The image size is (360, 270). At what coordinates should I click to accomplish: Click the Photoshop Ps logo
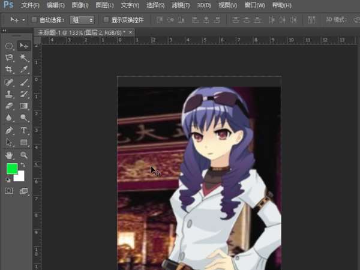pos(8,5)
